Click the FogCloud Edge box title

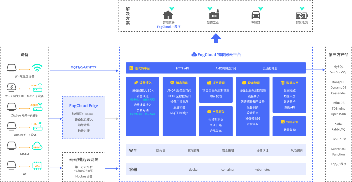pos(83,106)
